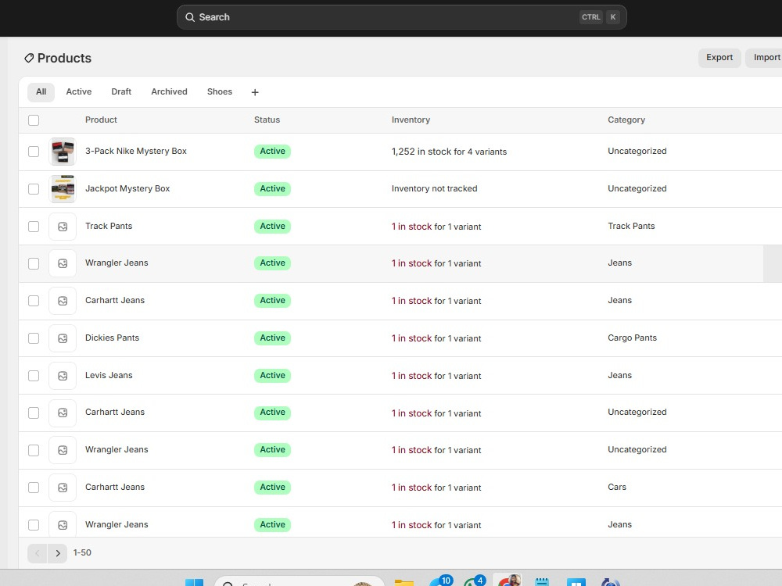Open the Track Pants placeholder image icon
Screen dimensions: 782x586
pos(63,227)
